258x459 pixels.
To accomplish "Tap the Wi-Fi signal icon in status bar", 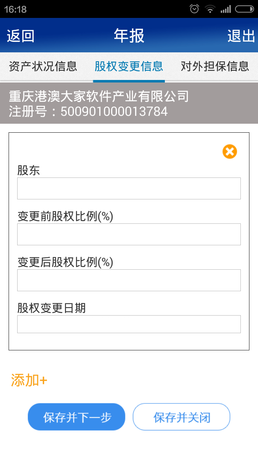I will (x=210, y=9).
